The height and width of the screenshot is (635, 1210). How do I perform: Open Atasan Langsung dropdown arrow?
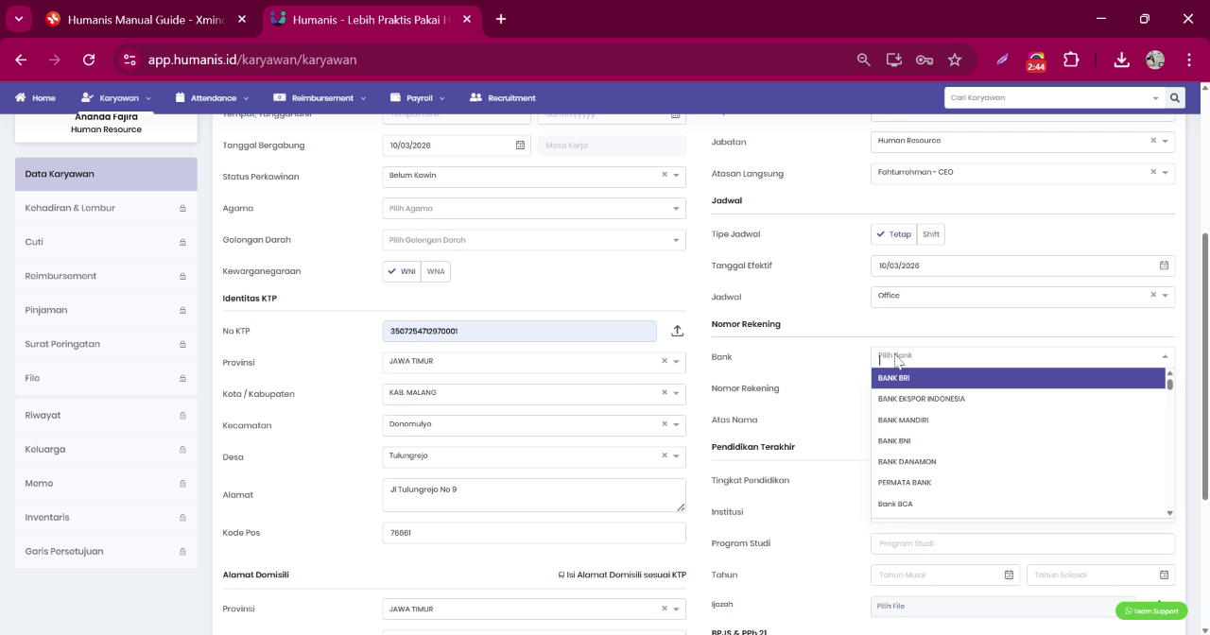[x=1165, y=173]
